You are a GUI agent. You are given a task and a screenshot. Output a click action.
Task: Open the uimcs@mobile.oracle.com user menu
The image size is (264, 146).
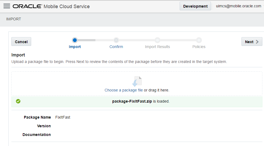239,6
